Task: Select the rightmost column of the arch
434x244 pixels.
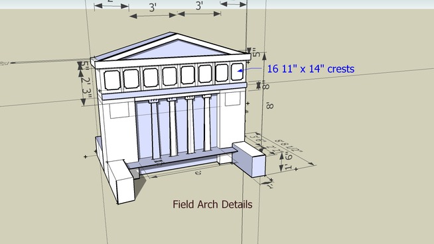Action: pos(207,123)
